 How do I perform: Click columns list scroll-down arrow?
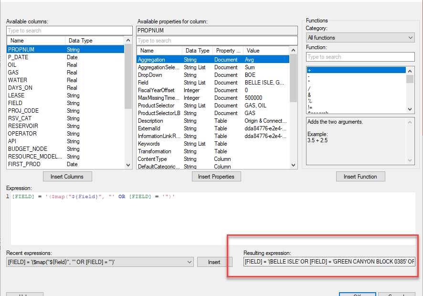click(x=128, y=165)
